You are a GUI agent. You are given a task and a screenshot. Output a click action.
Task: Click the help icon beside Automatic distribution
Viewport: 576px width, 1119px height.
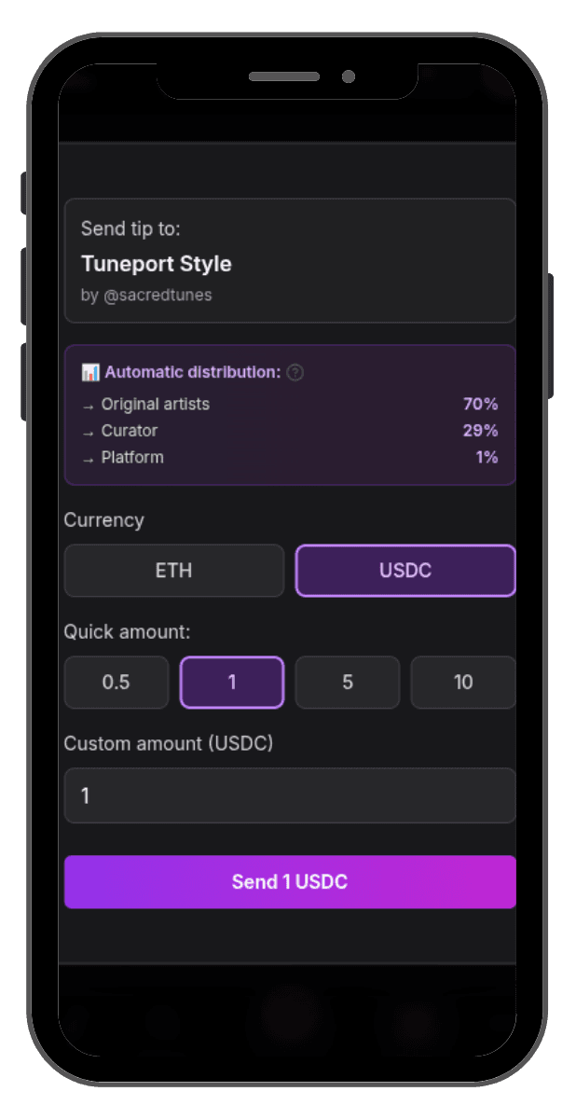(x=295, y=373)
